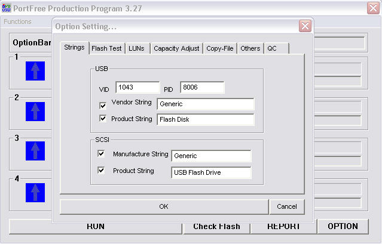Confirm settings with the OK button
The height and width of the screenshot is (244, 382).
click(x=164, y=206)
